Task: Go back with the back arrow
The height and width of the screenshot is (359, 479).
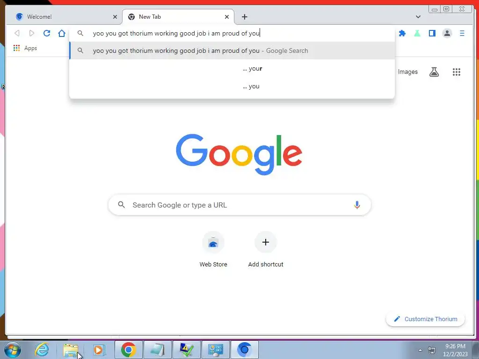Action: 17,33
